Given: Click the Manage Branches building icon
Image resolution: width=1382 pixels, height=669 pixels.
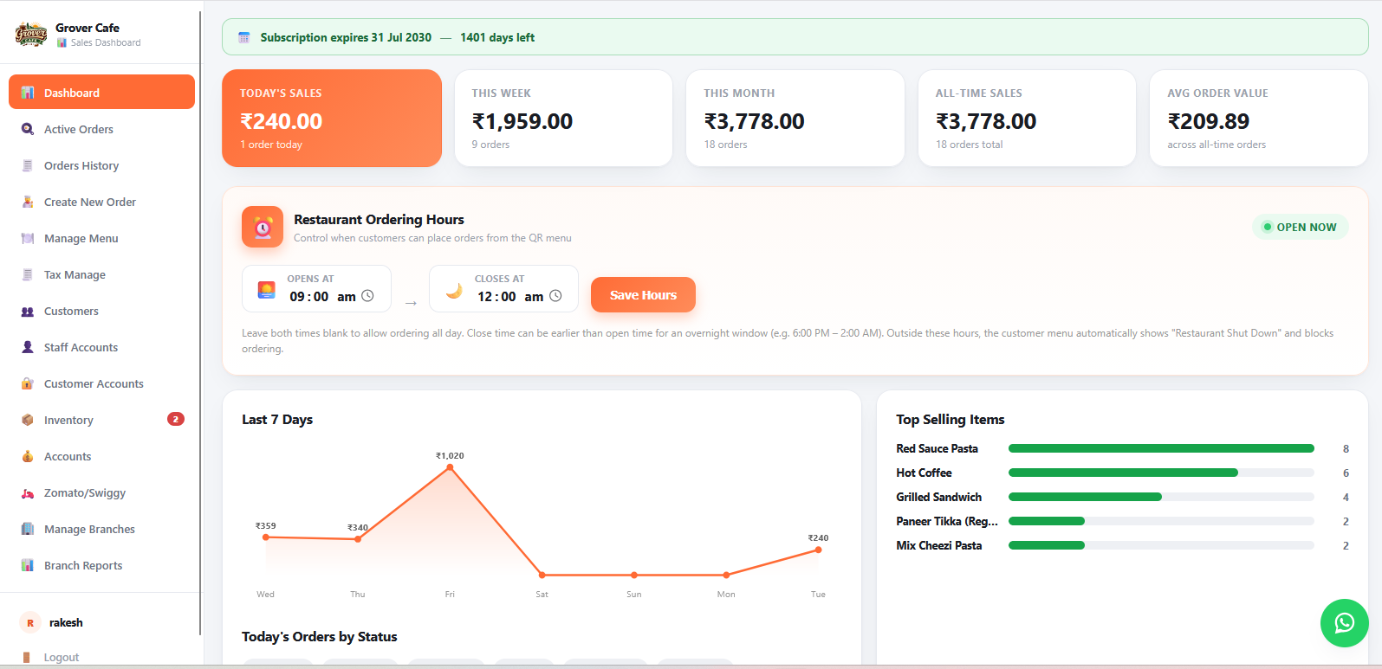Looking at the screenshot, I should pos(28,529).
